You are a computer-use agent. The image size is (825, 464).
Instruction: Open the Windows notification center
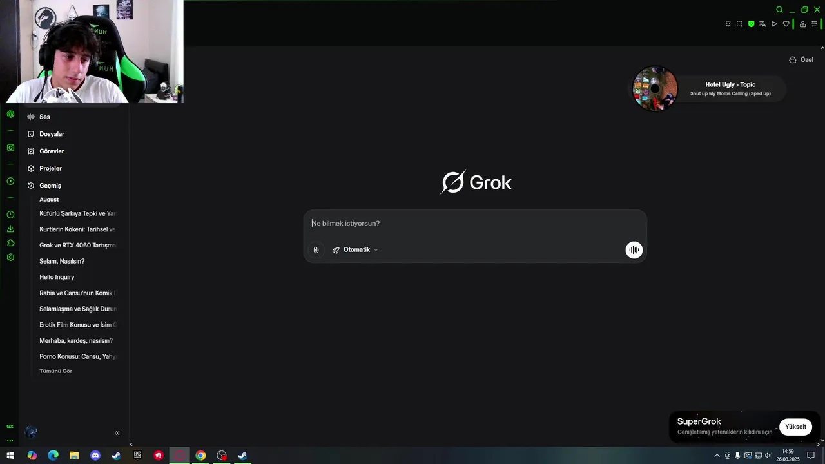[x=811, y=456]
